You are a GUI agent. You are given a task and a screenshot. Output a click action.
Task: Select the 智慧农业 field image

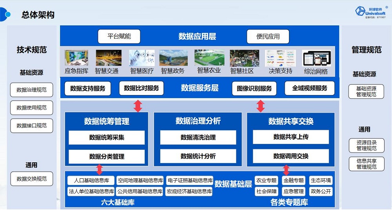(x=209, y=58)
